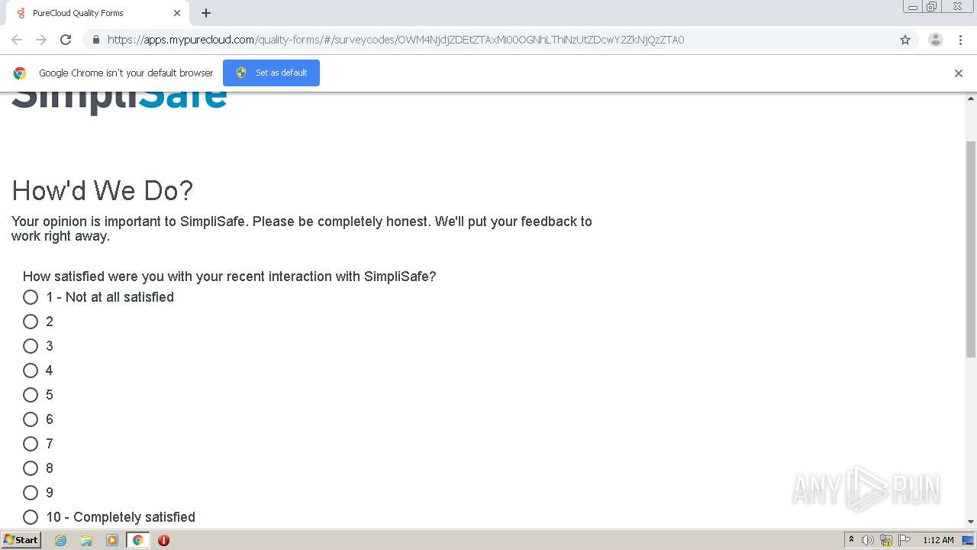Select satisfaction rating 2

pyautogui.click(x=31, y=322)
